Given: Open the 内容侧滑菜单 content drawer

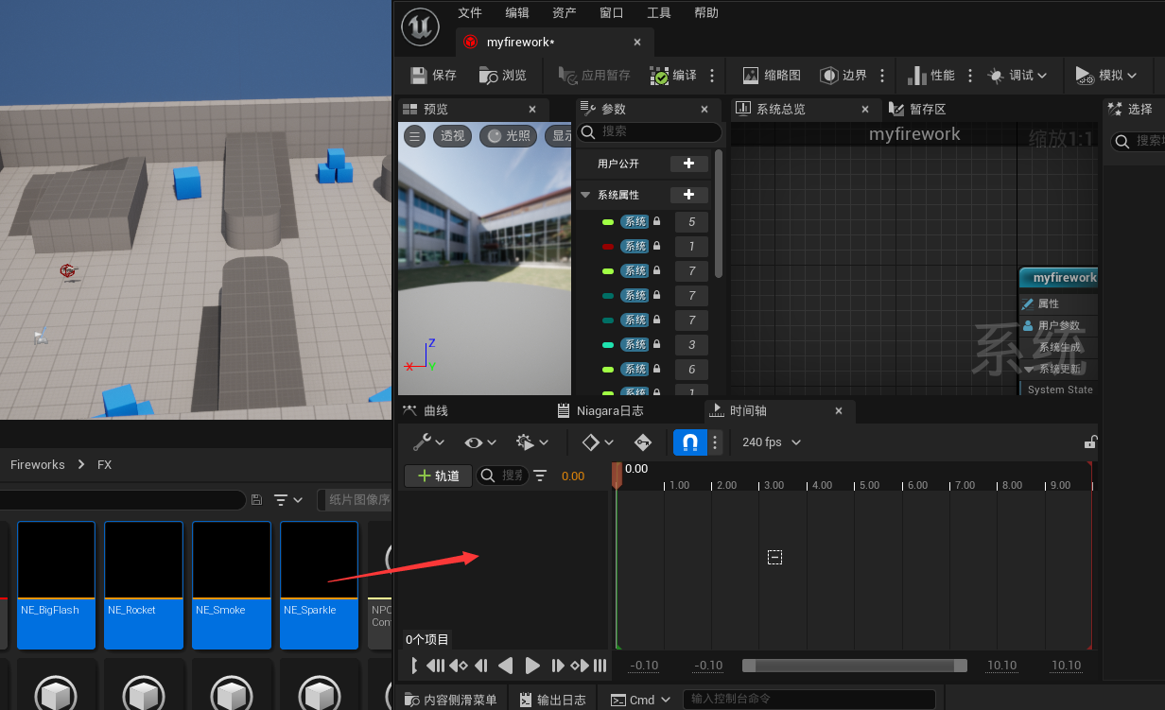Looking at the screenshot, I should click(450, 700).
